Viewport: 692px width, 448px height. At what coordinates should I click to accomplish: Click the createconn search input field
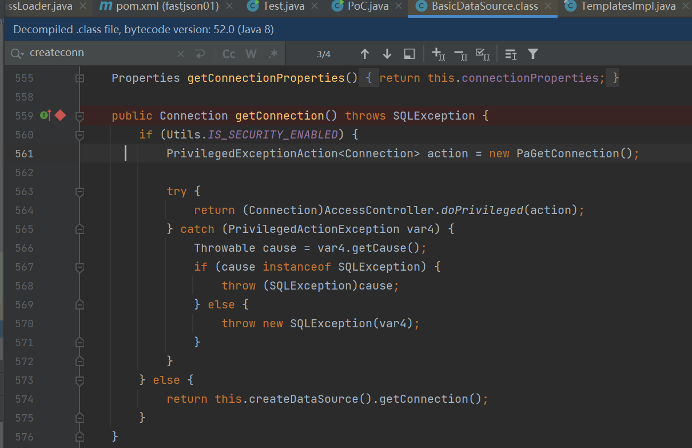(97, 53)
